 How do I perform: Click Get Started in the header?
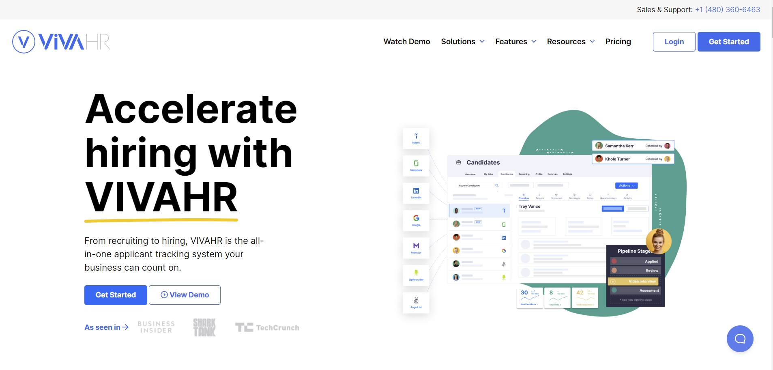pos(729,42)
